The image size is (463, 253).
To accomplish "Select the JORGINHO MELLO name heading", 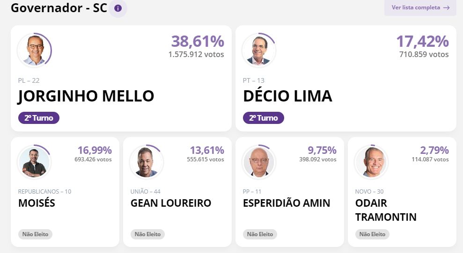I will tap(86, 96).
